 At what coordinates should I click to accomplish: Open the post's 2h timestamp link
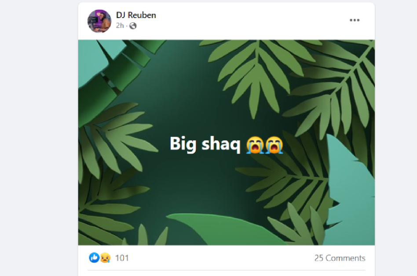pyautogui.click(x=120, y=25)
